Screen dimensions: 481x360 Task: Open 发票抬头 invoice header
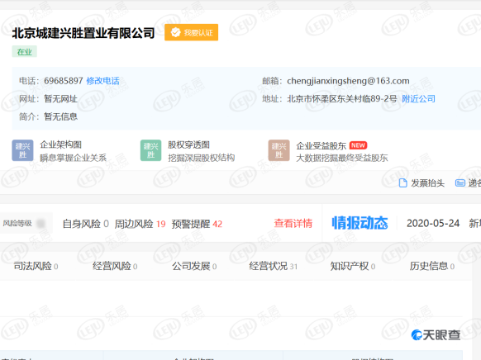pyautogui.click(x=427, y=183)
